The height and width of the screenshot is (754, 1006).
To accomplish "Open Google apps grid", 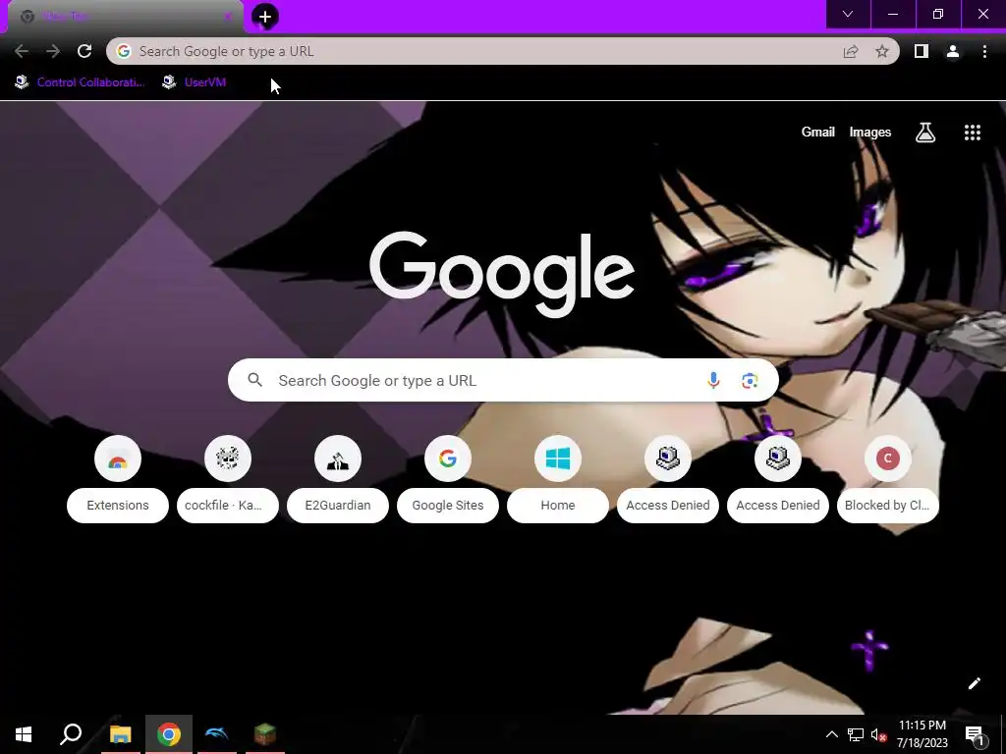I will (973, 133).
